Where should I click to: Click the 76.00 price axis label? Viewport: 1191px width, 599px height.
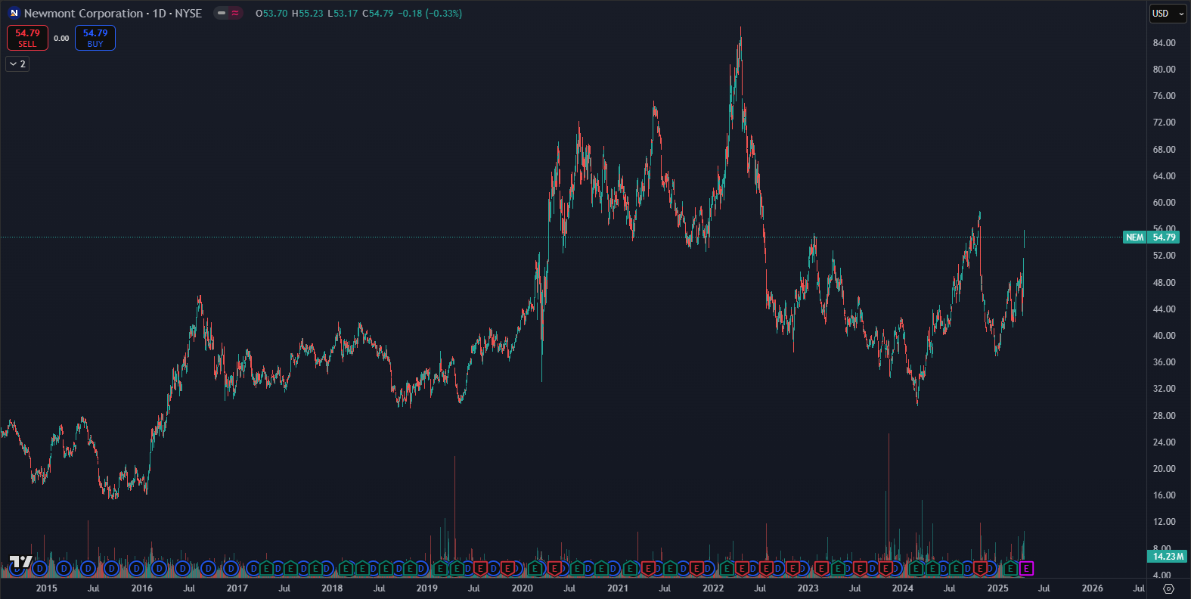[1164, 96]
